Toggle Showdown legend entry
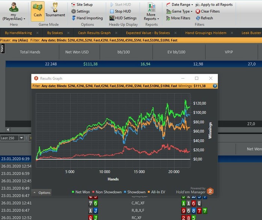Image resolution: width=262 pixels, height=220 pixels. (x=135, y=192)
